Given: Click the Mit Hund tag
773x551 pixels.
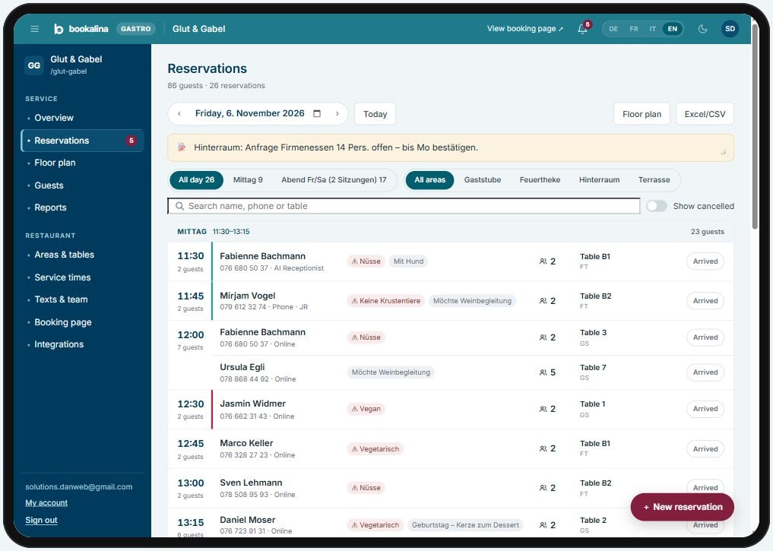Looking at the screenshot, I should [408, 261].
